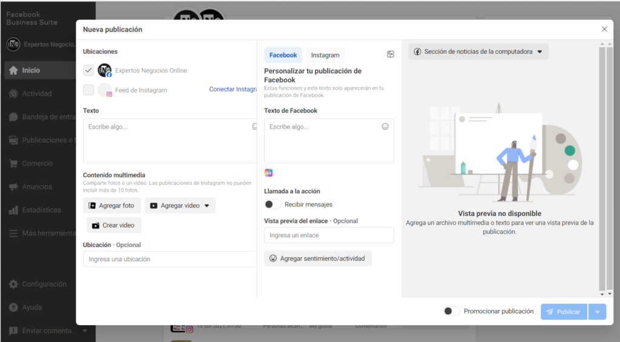The width and height of the screenshot is (620, 342).
Task: Go to Configuración in sidebar
Action: [44, 284]
